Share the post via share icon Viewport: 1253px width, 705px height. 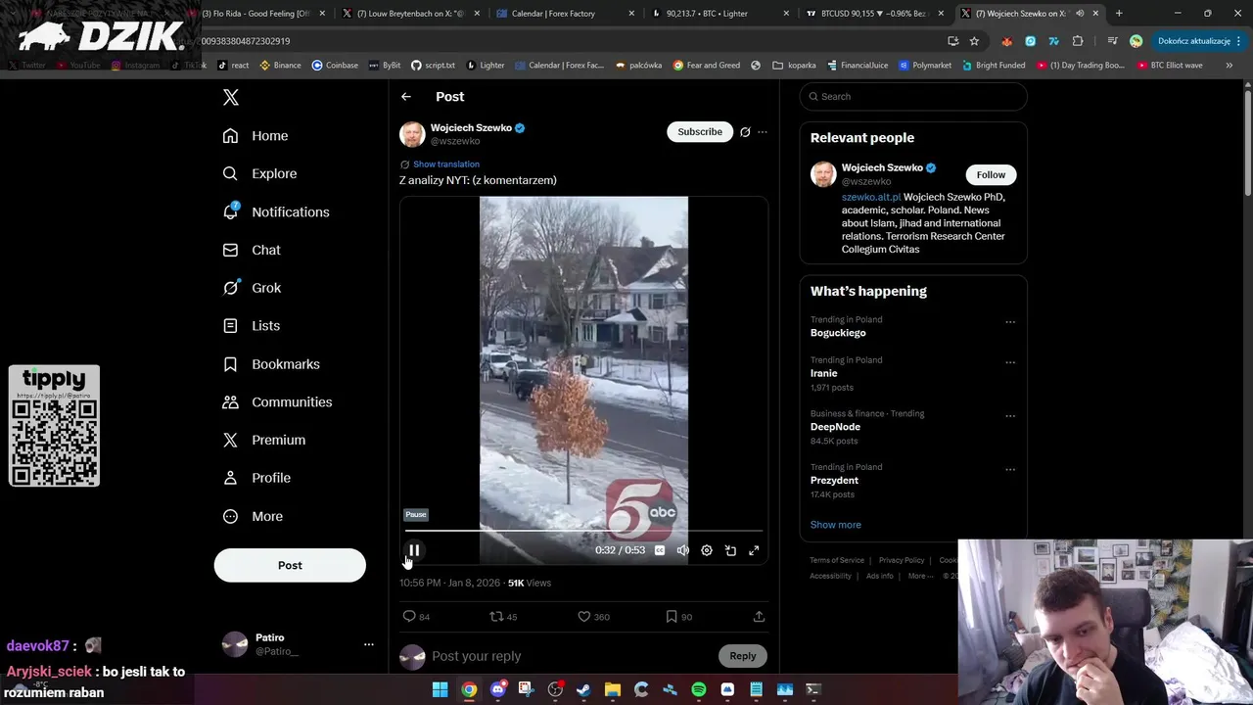click(759, 617)
